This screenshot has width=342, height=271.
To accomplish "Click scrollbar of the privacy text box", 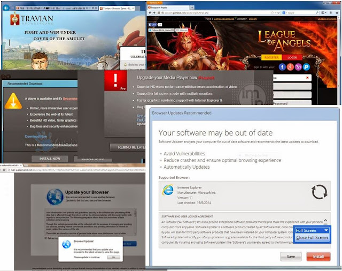I will [x=135, y=222].
